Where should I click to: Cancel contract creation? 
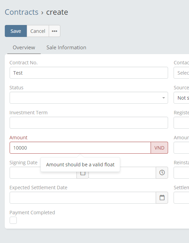tap(38, 31)
